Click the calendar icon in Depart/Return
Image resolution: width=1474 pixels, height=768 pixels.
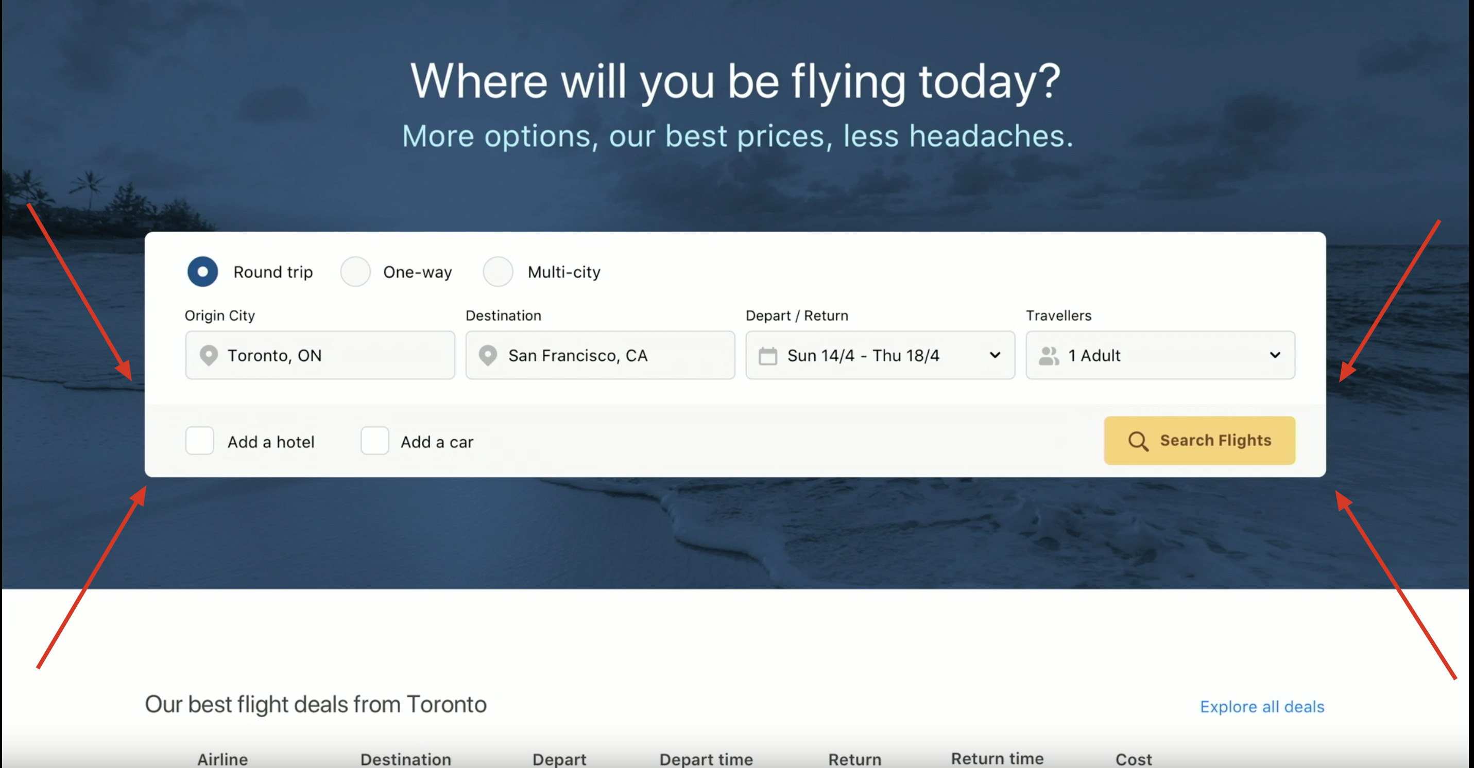[x=767, y=356]
